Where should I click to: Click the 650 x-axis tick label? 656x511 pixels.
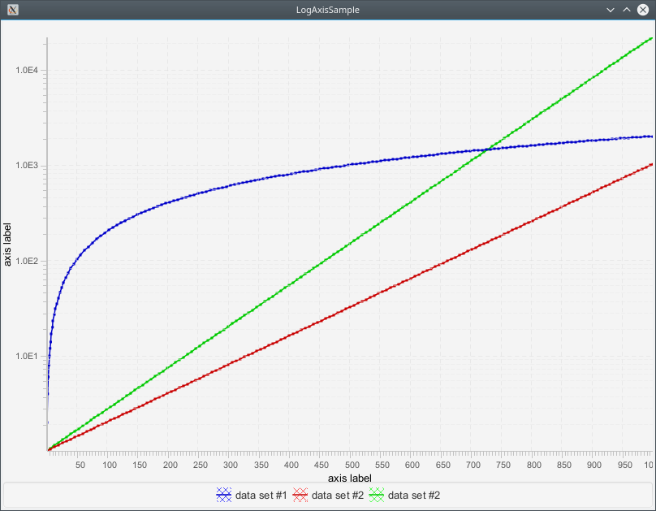point(443,465)
